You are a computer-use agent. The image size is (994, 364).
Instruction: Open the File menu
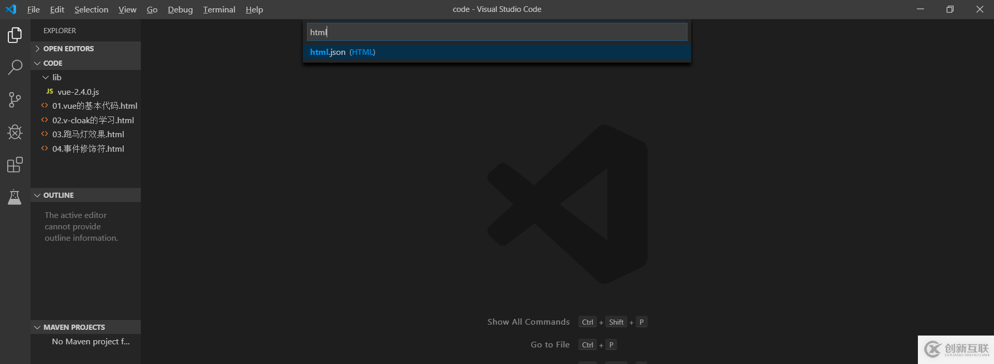tap(34, 9)
